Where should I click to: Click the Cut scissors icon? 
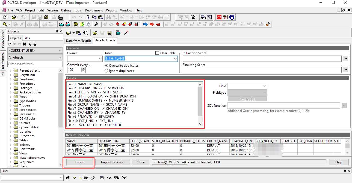[88, 17]
